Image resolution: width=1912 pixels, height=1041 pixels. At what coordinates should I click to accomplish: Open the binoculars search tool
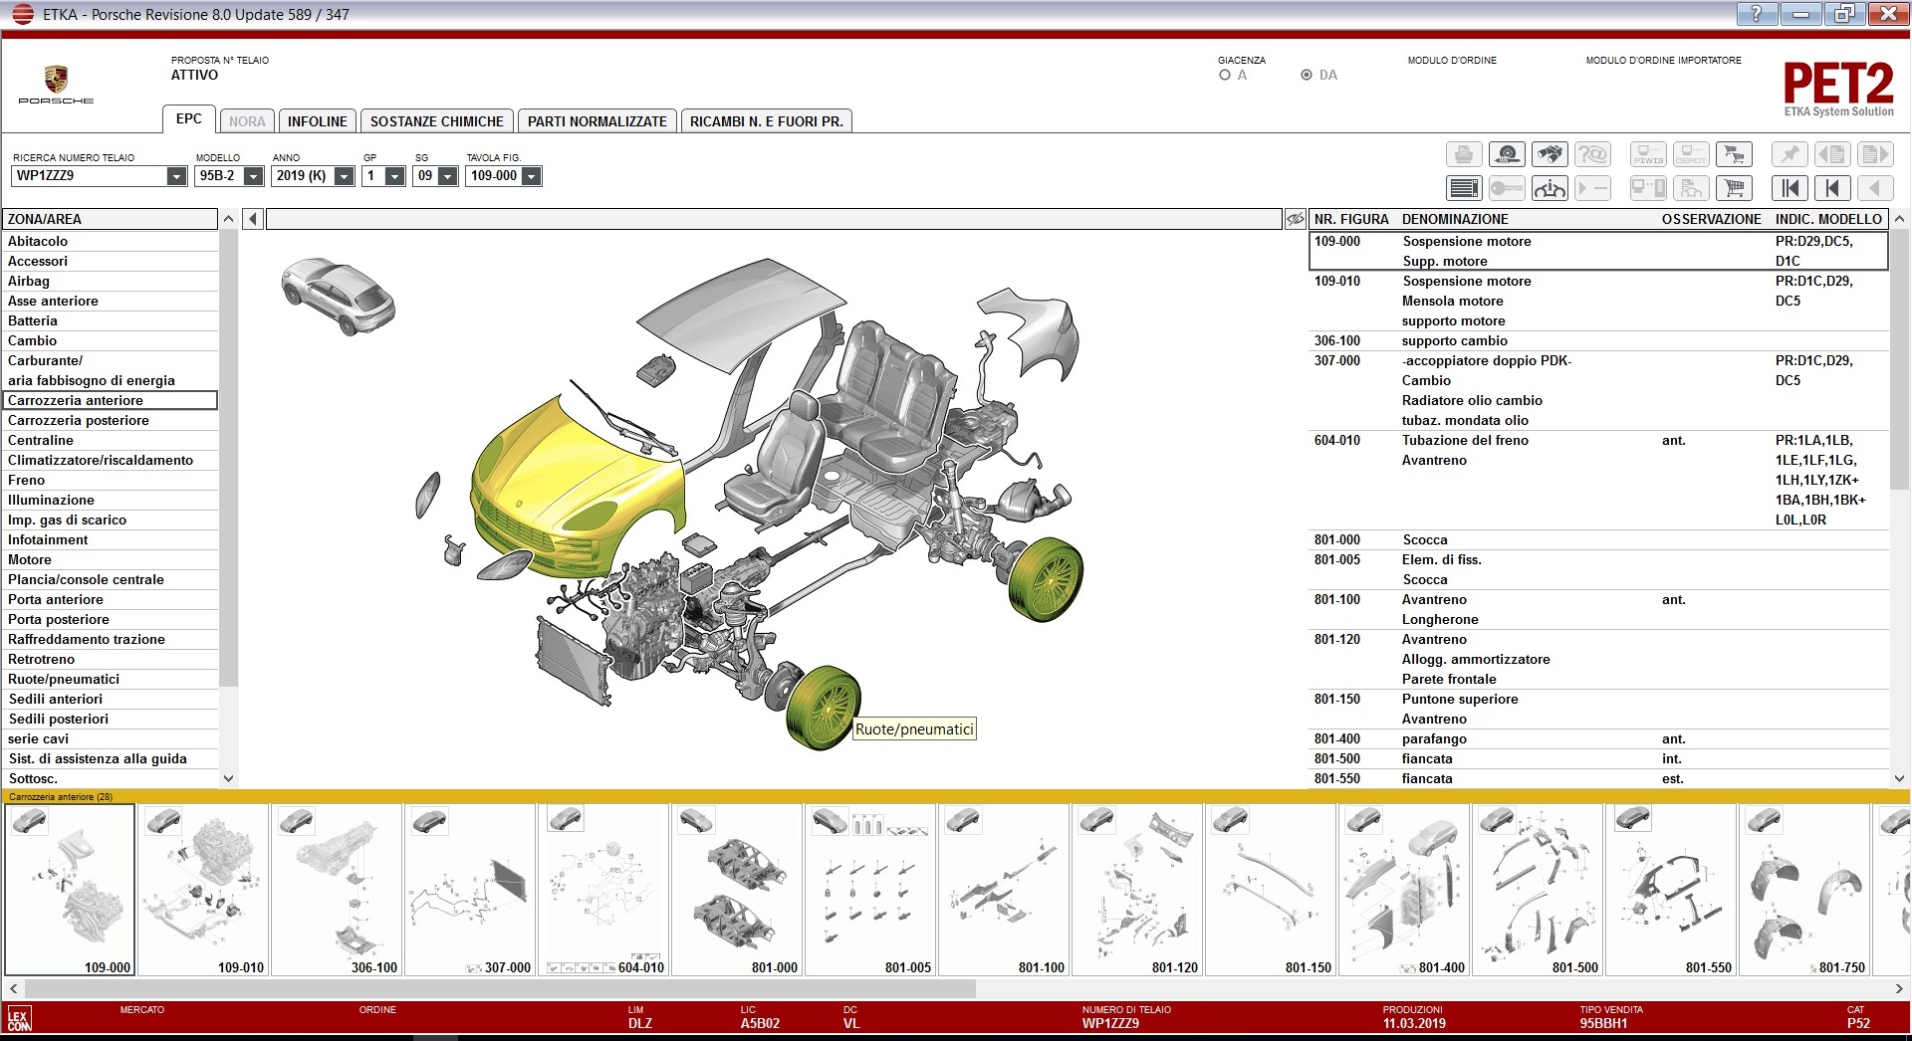click(x=1550, y=154)
